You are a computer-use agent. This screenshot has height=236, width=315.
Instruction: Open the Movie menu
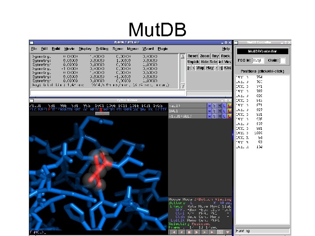(69, 49)
